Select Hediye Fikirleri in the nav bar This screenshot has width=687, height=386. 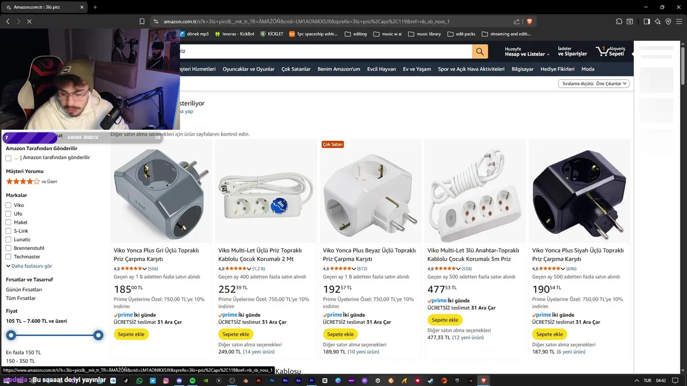[557, 69]
